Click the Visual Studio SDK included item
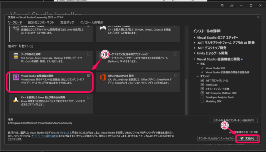Screen dimensions: 266x152 coord(215,68)
